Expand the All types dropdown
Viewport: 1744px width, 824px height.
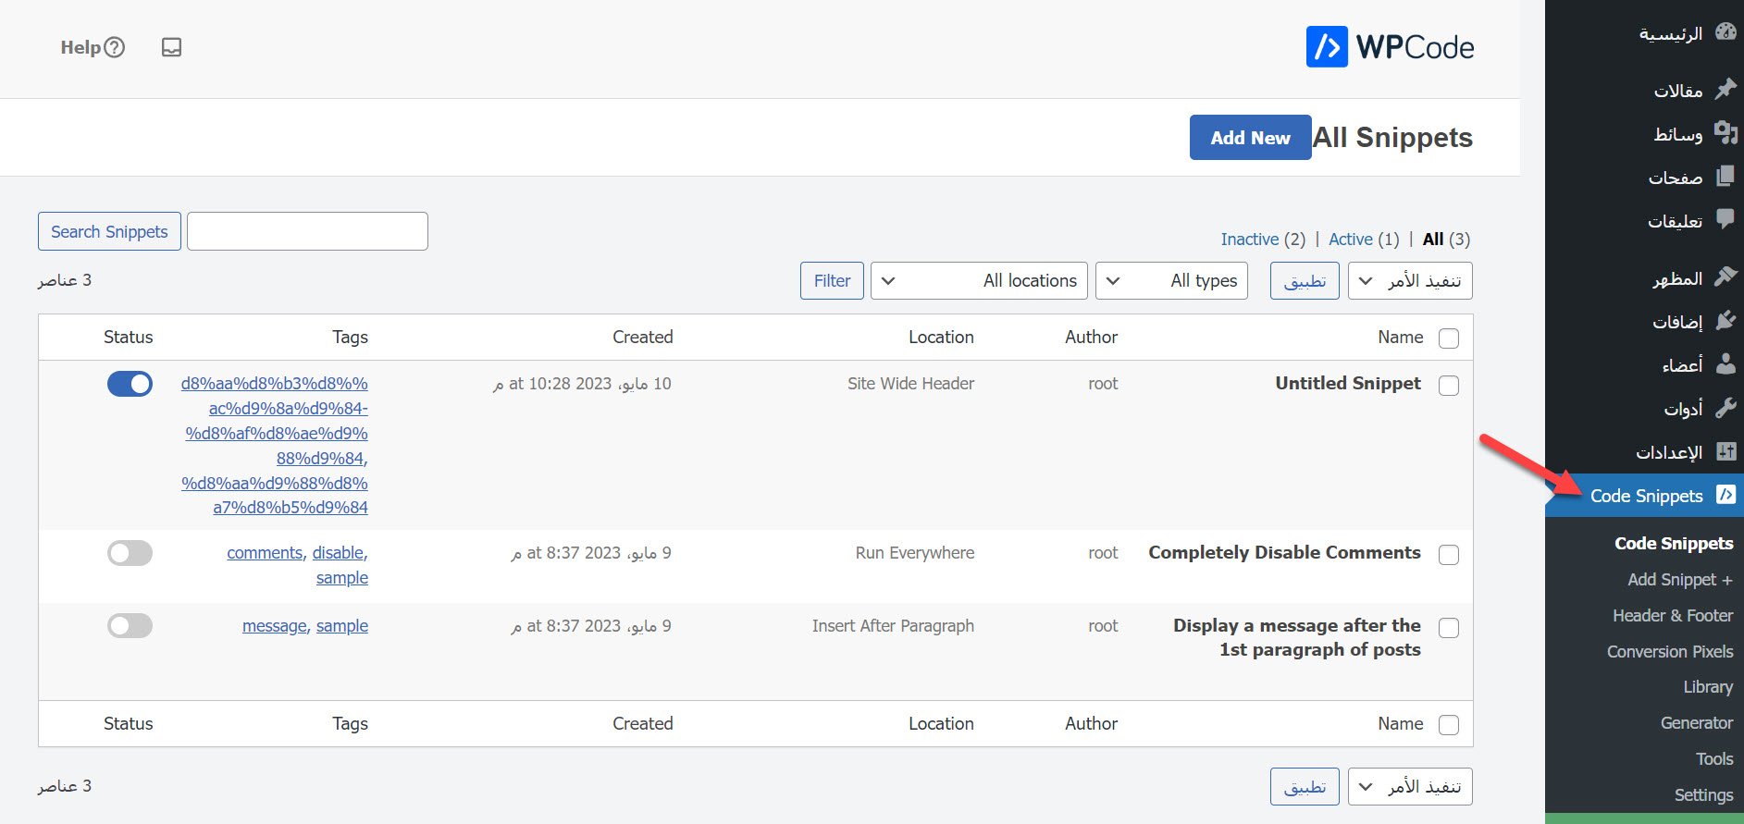coord(1171,281)
